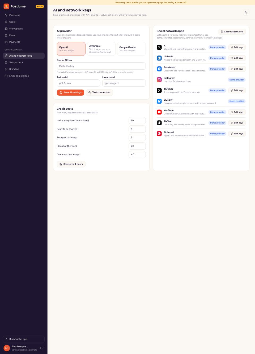Screen dimensions: 255x354
Task: Open Payments in the sidebar
Action: (24, 42)
